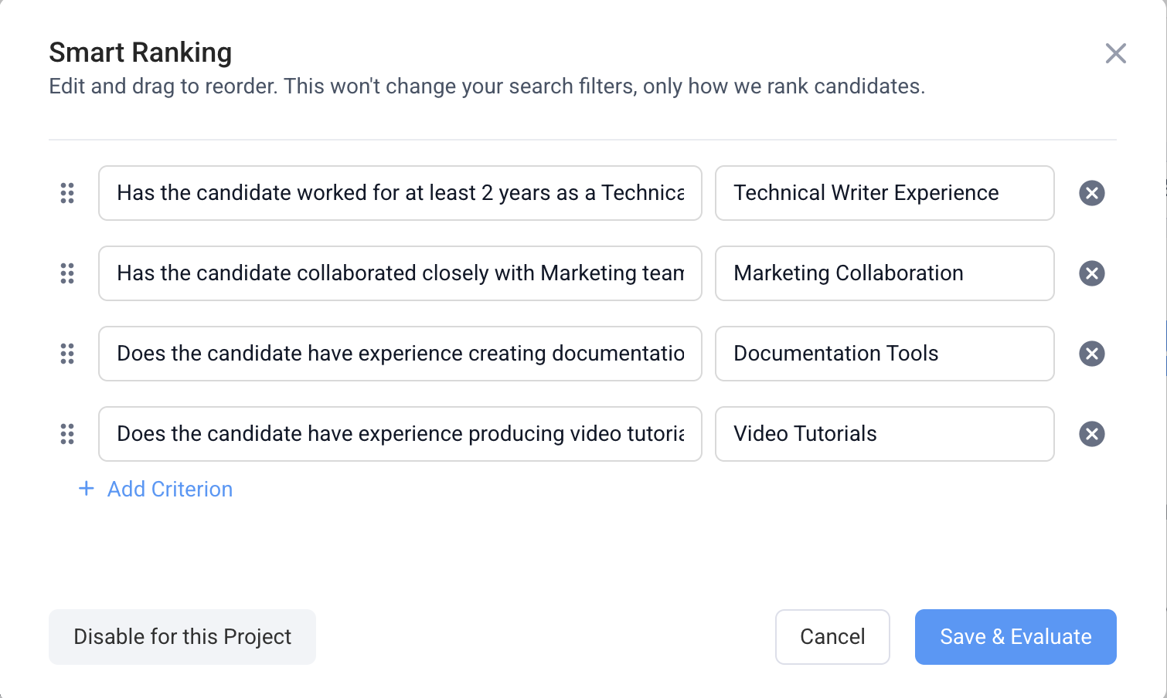Screen dimensions: 1167x698
Task: Edit the Documentation Tools label field
Action: click(885, 354)
